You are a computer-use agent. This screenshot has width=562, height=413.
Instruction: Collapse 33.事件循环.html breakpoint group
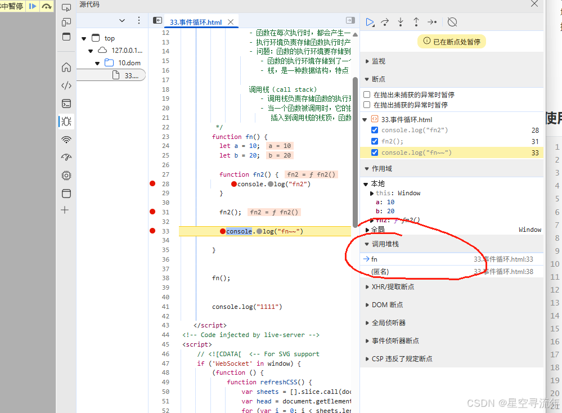pyautogui.click(x=365, y=120)
